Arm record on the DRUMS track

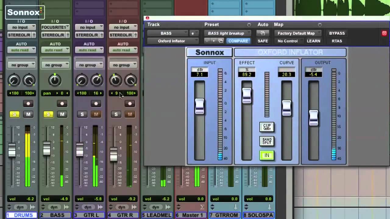point(28,104)
